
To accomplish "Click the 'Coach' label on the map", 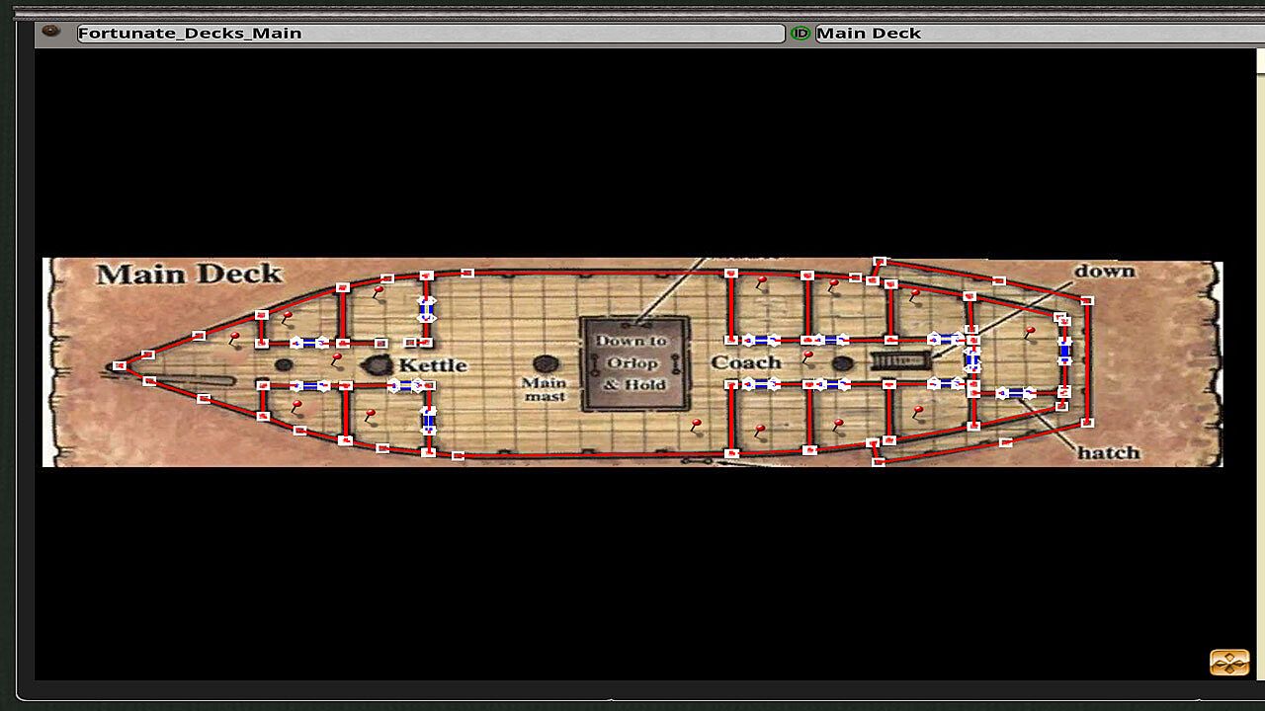I will [746, 362].
